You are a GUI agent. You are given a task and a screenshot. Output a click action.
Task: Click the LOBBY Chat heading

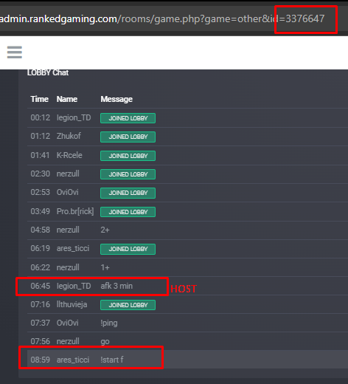48,72
